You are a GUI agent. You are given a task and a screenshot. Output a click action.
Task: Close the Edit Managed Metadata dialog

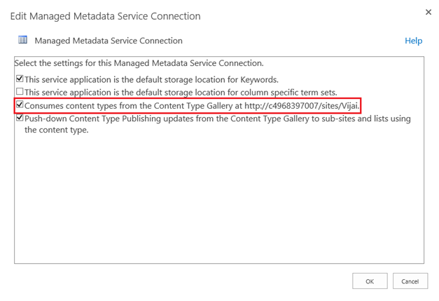428,12
